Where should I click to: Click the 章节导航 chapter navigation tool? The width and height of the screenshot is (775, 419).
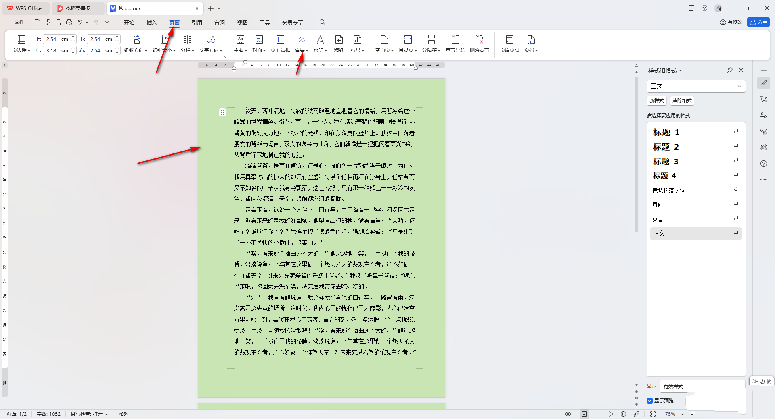455,44
